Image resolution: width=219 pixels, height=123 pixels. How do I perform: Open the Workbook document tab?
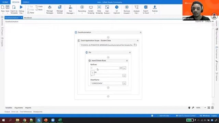(x=28, y=18)
